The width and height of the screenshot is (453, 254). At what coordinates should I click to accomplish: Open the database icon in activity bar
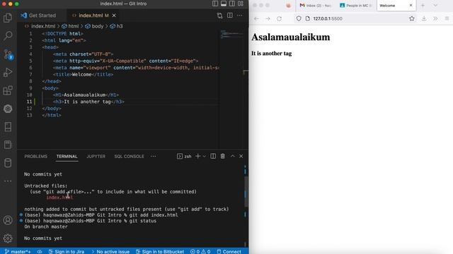(8, 163)
